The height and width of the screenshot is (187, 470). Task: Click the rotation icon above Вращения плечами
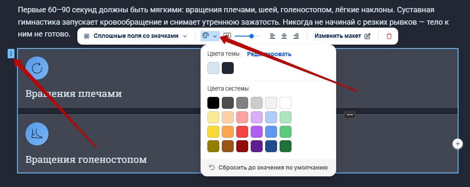pyautogui.click(x=37, y=68)
